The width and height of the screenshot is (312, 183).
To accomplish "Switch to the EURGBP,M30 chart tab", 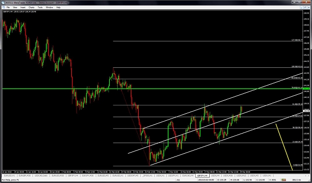I will 25,176.
